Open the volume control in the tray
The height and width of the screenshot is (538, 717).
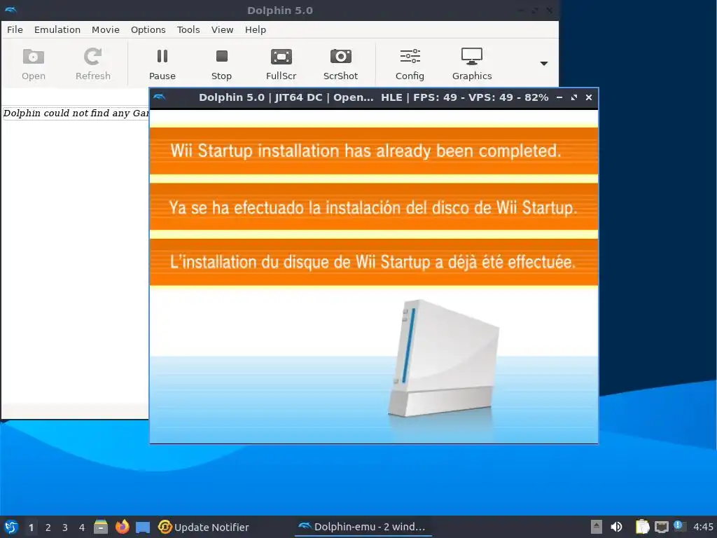pos(616,527)
